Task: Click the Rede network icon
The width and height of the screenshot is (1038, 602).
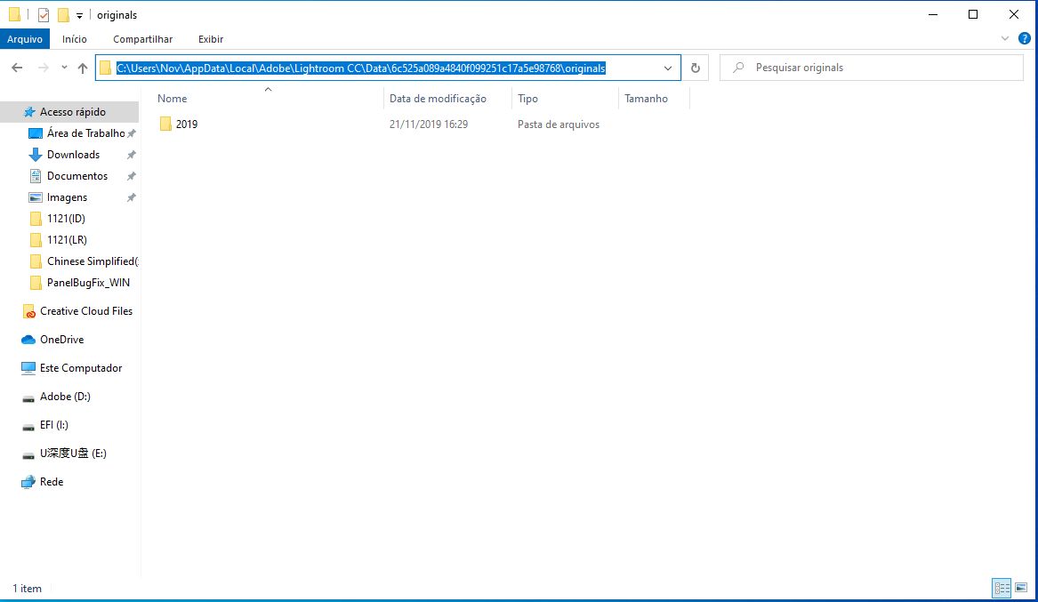Action: (28, 482)
